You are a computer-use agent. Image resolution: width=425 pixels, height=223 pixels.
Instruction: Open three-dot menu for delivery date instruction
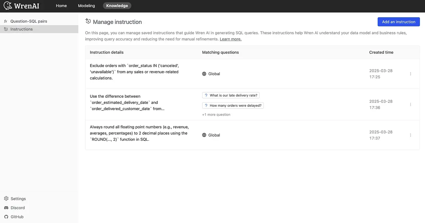(x=410, y=104)
